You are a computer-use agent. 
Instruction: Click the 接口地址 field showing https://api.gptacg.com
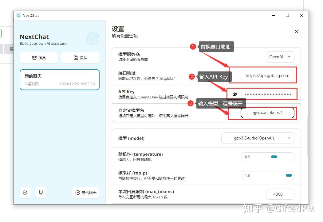click(x=267, y=75)
